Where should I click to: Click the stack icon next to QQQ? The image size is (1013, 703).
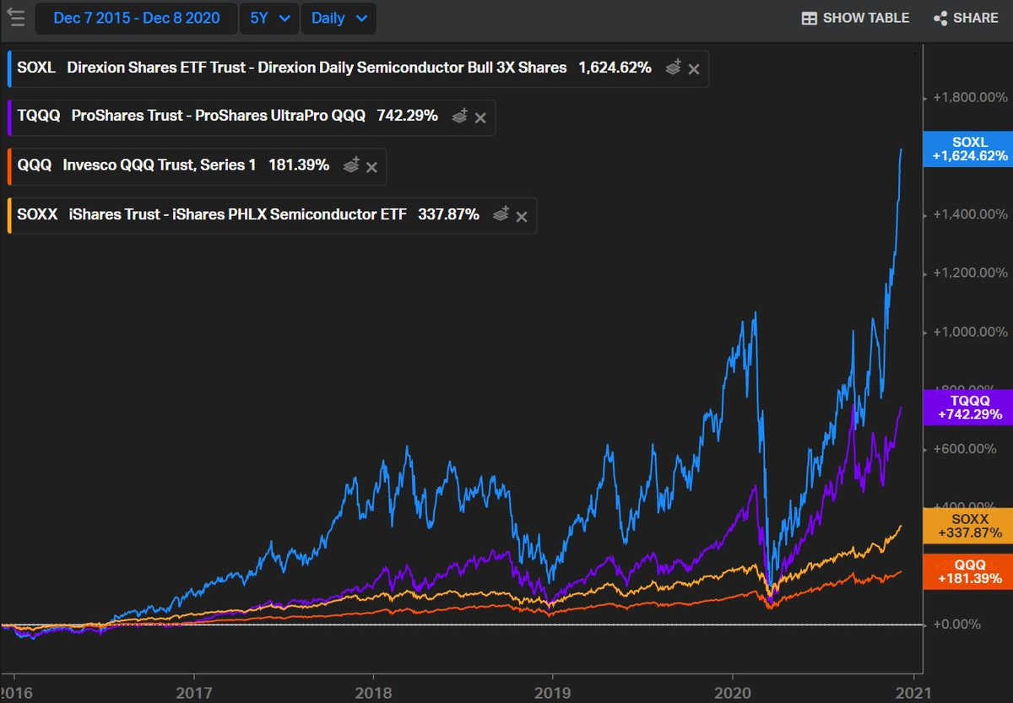(x=351, y=165)
